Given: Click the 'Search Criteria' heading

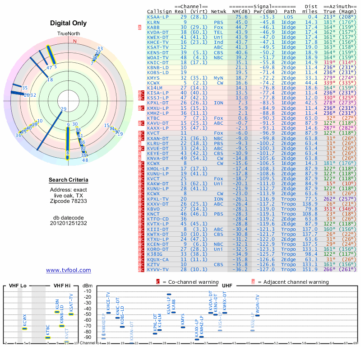Looking at the screenshot, I should pos(69,180).
